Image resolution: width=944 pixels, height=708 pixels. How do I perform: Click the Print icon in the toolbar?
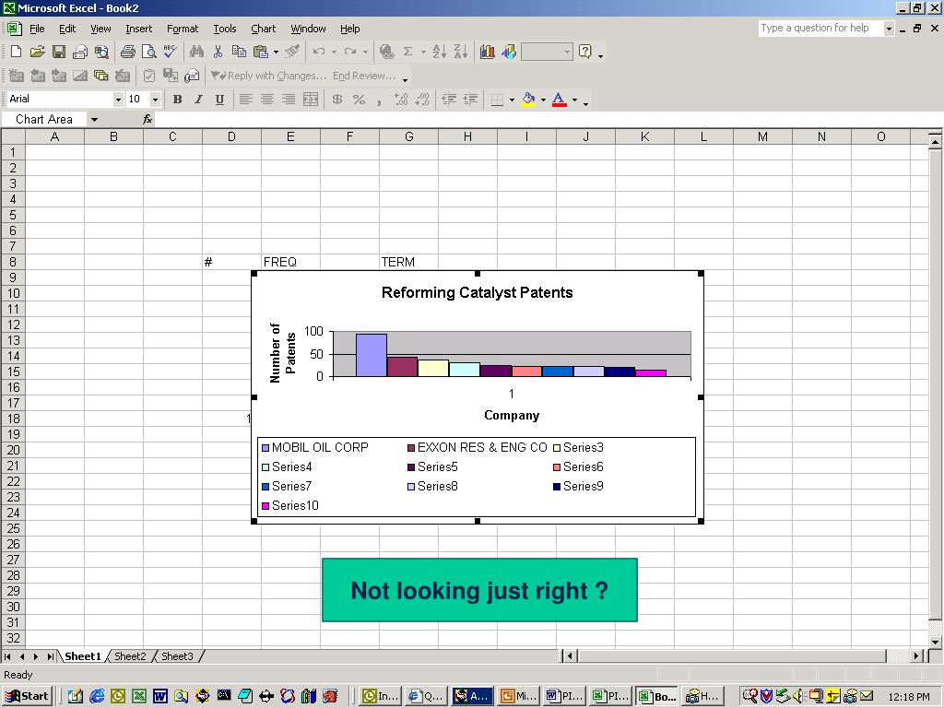[x=127, y=52]
